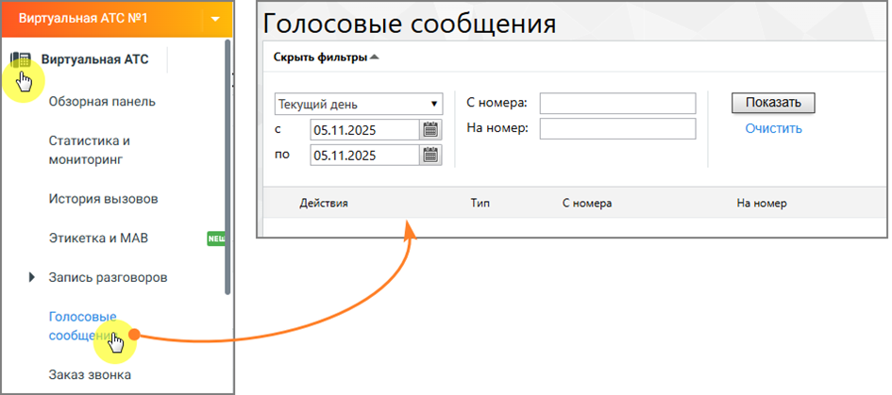Open История вызовов section
Image resolution: width=892 pixels, height=395 pixels.
(103, 200)
